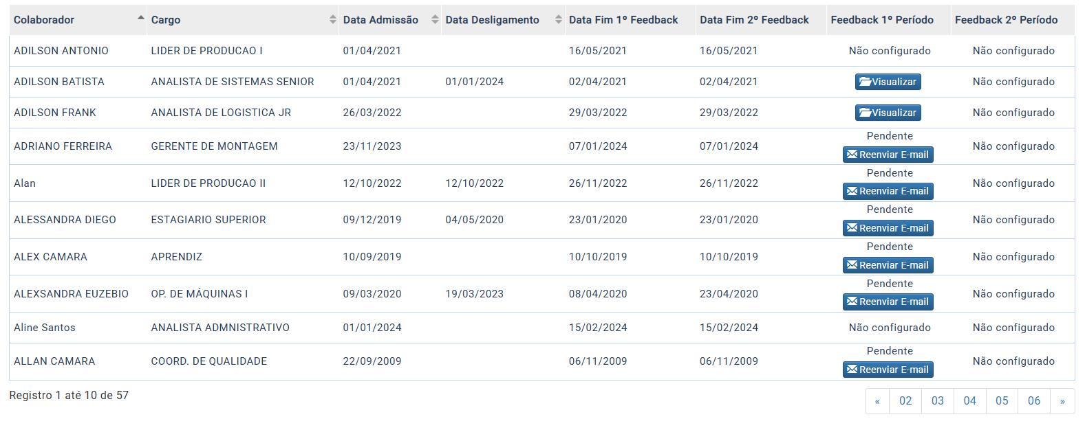This screenshot has width=1085, height=430.
Task: Go to next page with » arrow
Action: click(1062, 401)
